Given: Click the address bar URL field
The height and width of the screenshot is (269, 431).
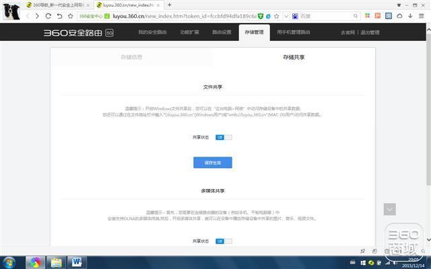Looking at the screenshot, I should click(184, 16).
